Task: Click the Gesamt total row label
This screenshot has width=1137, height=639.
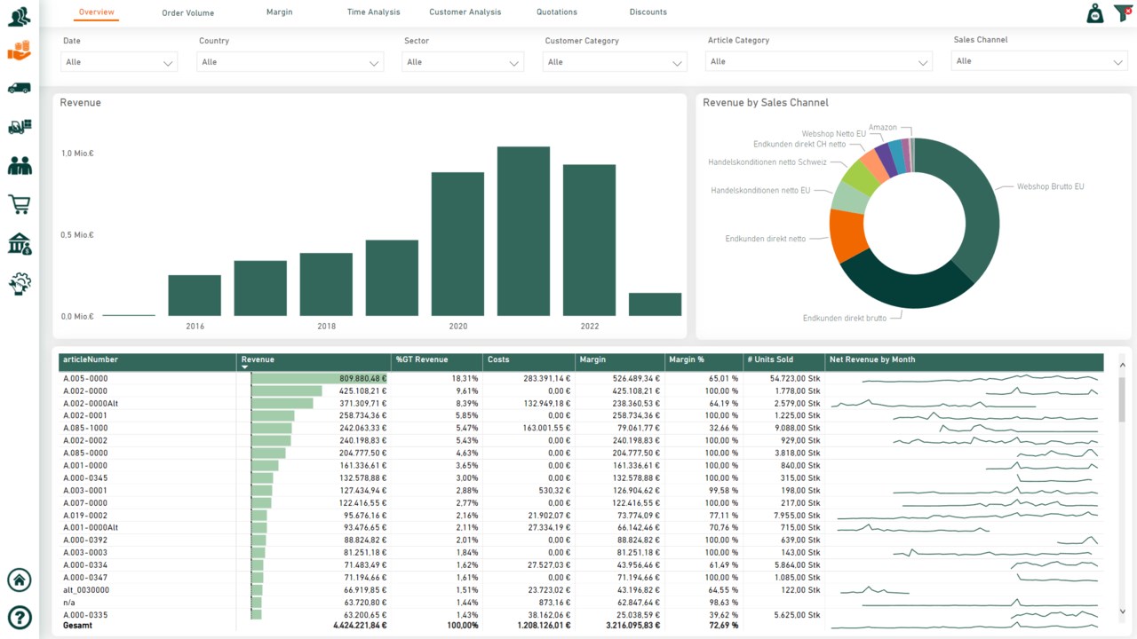Action: point(77,626)
